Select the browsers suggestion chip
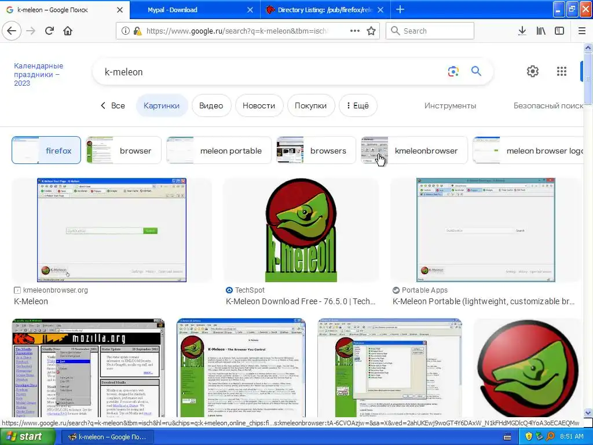593x445 pixels. [316, 150]
